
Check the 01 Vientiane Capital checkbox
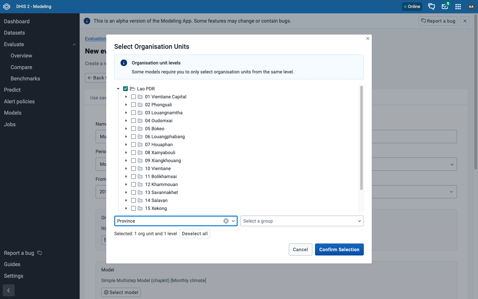click(x=133, y=97)
